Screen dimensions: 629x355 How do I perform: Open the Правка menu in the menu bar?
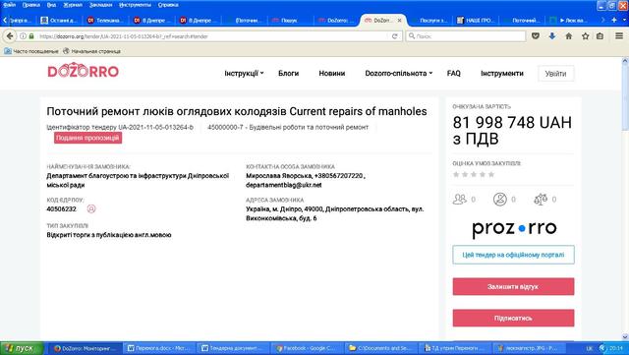pos(30,5)
